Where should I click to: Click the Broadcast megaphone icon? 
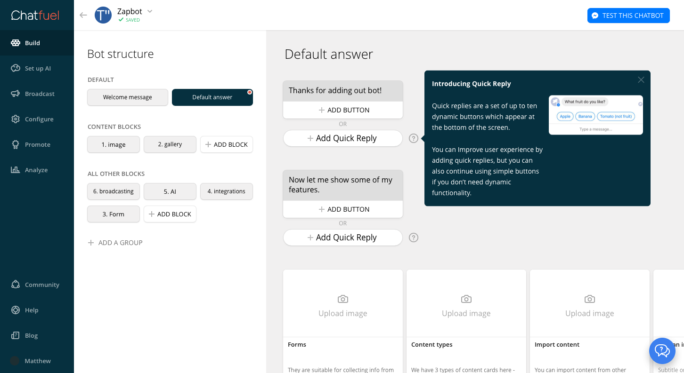click(x=16, y=94)
